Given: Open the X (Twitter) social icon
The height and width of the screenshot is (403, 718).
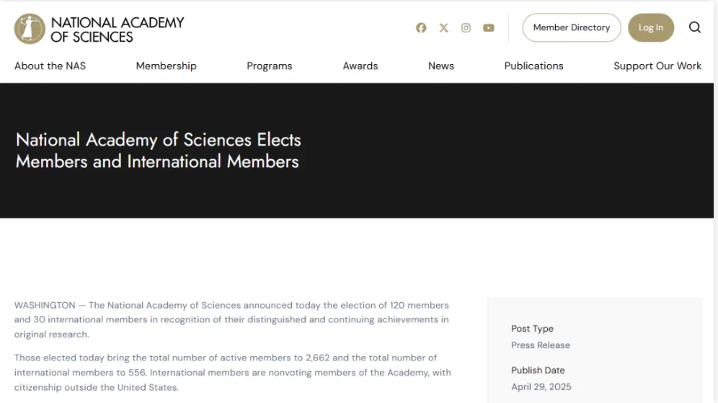Looking at the screenshot, I should 444,28.
